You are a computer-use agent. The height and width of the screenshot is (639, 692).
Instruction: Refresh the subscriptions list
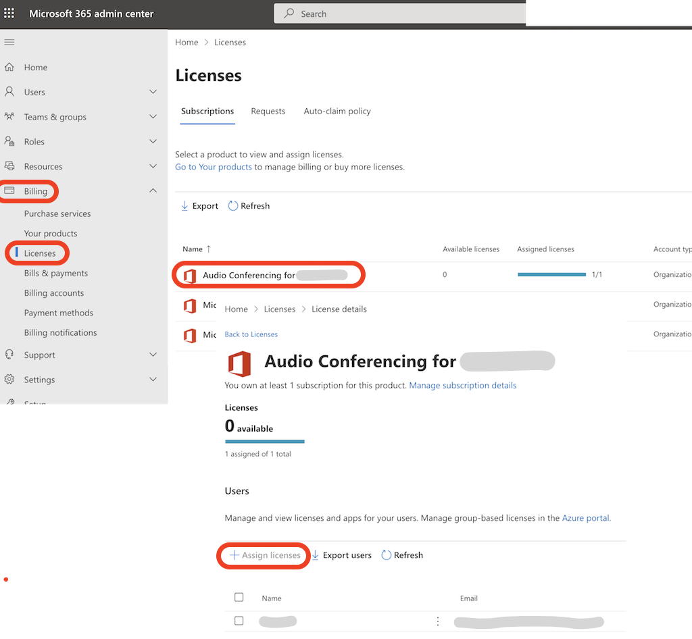(x=249, y=205)
